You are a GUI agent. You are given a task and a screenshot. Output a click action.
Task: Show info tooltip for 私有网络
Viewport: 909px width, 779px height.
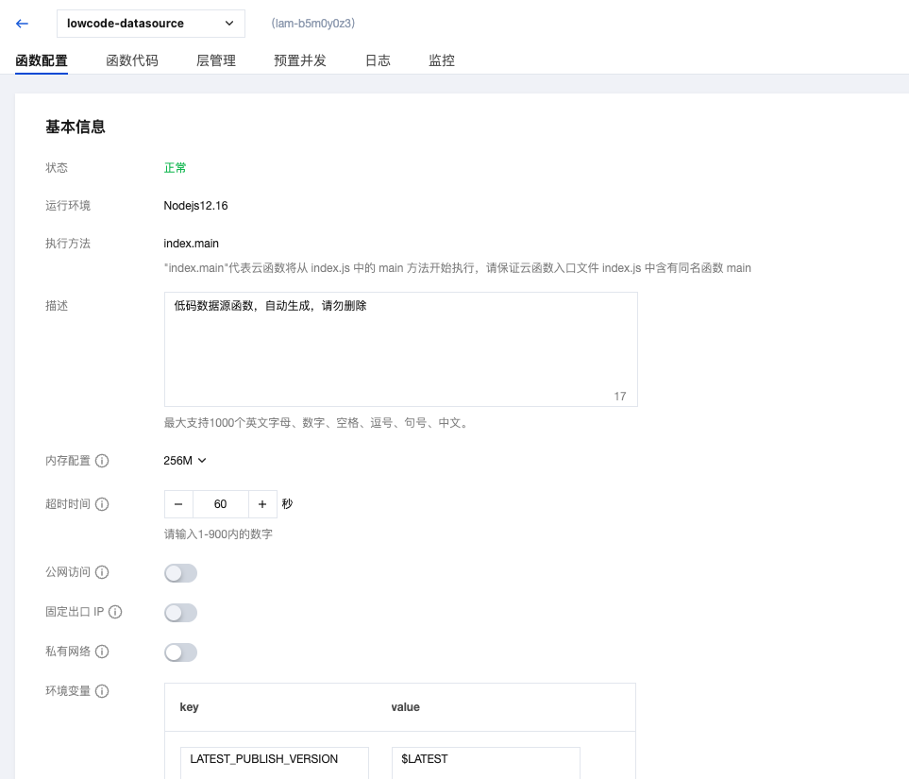[x=102, y=652]
